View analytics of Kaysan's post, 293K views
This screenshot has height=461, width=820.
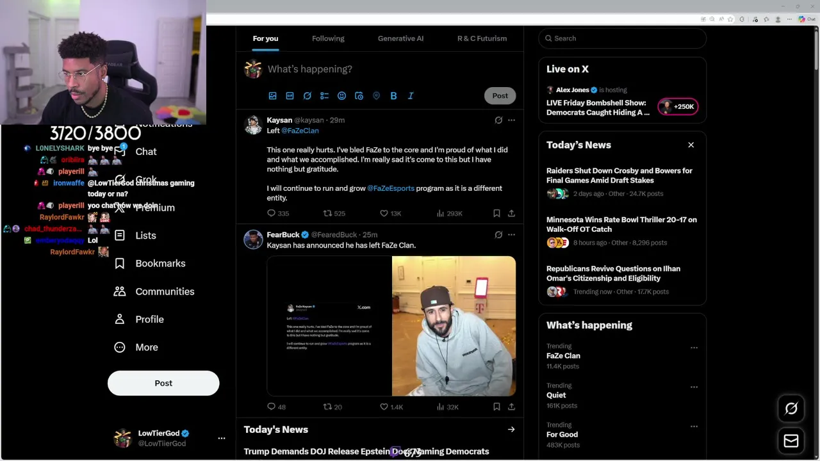tap(449, 213)
